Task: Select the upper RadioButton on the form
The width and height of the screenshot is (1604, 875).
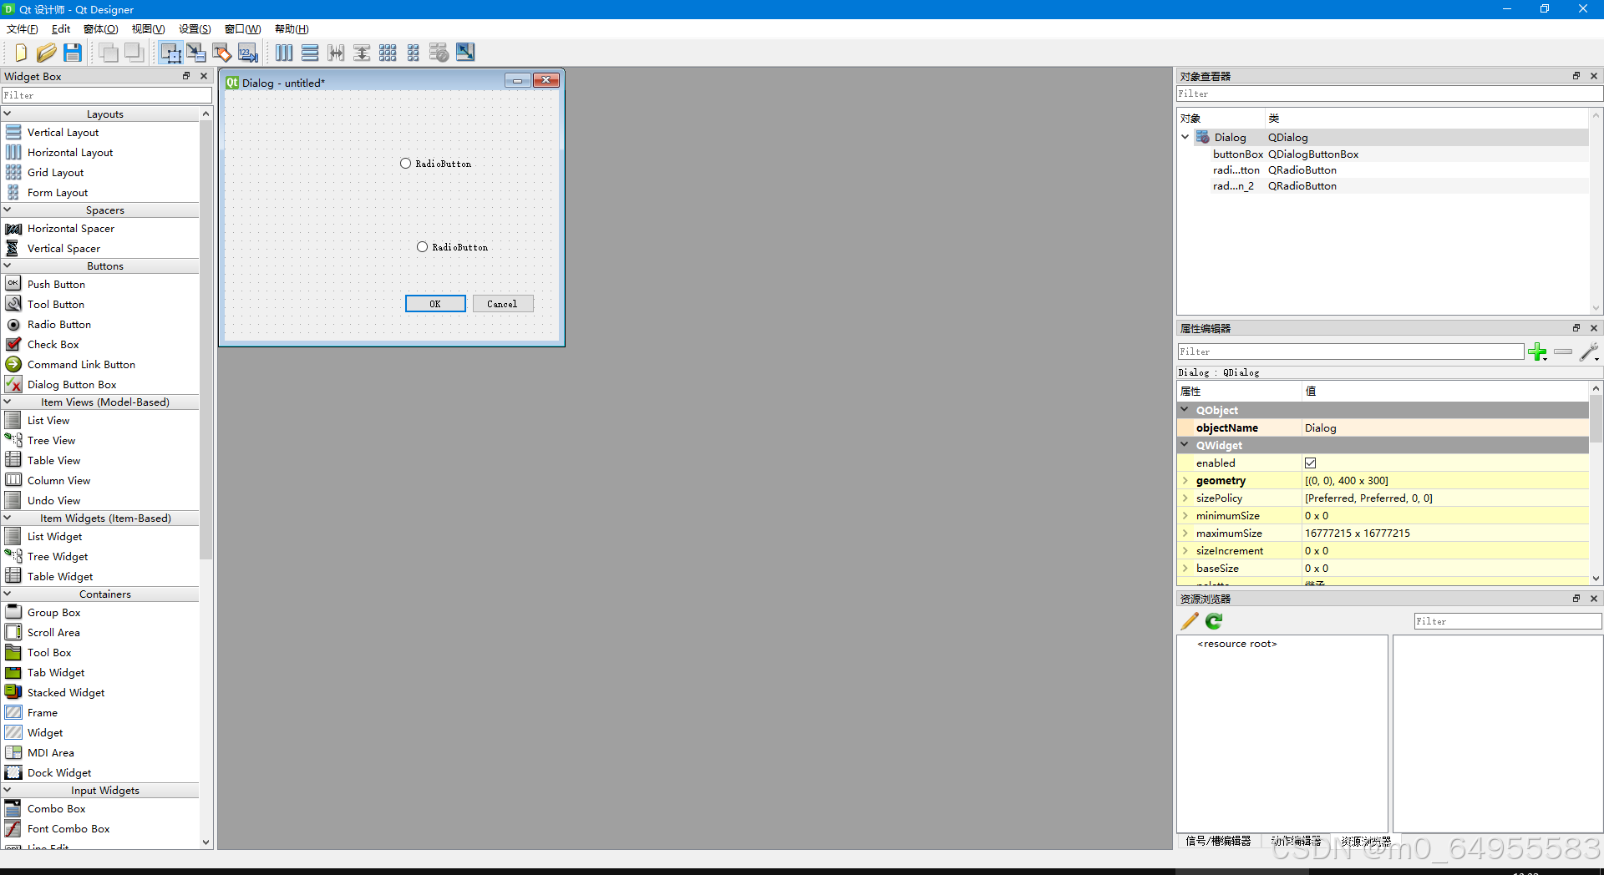Action: (x=435, y=164)
